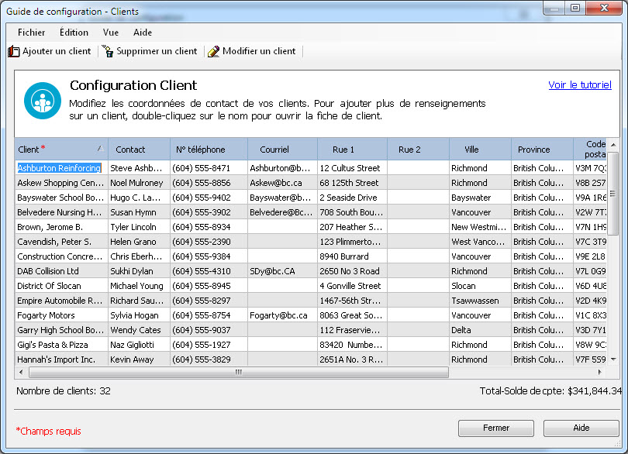Open the Voir le tutoriel link

(x=579, y=85)
